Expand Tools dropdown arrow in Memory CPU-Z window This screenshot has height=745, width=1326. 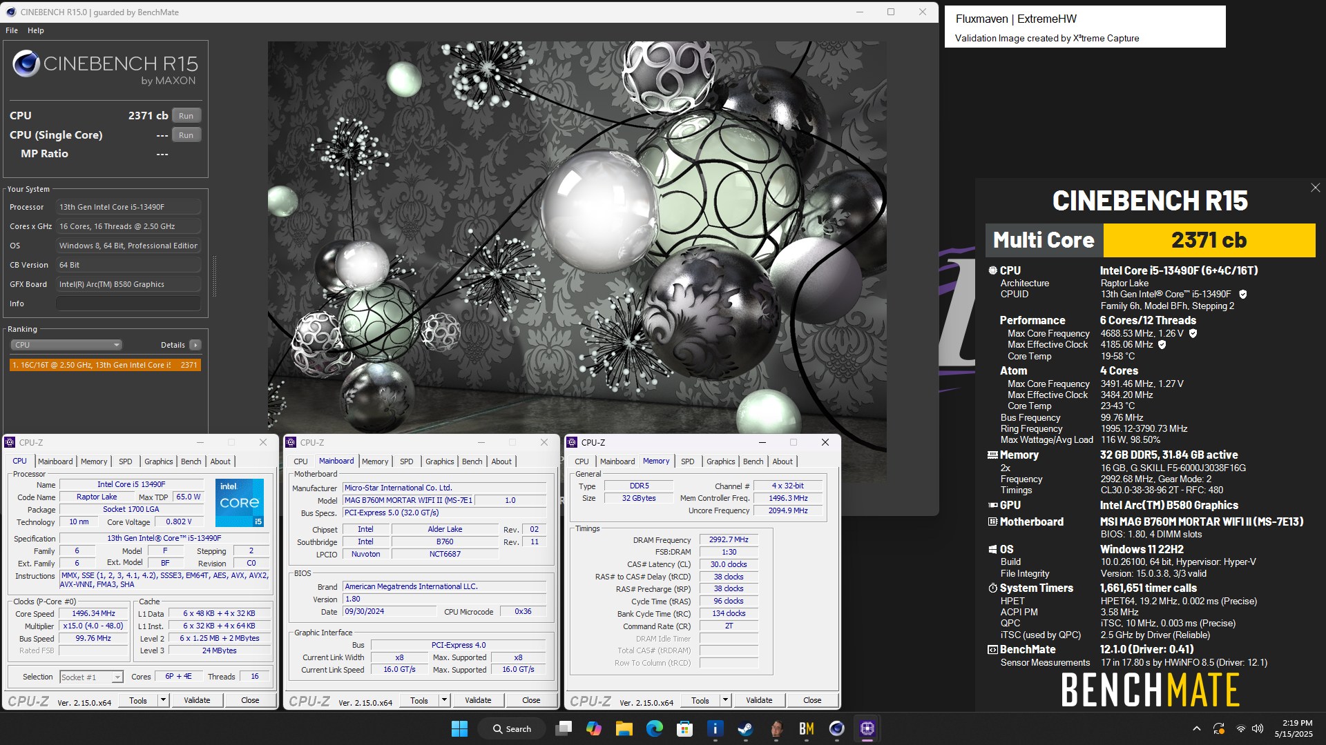tap(725, 700)
